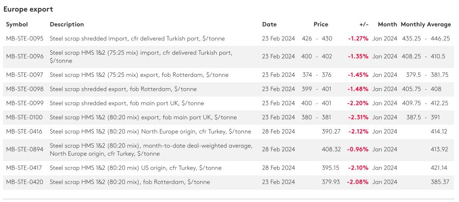The width and height of the screenshot is (459, 202).
Task: Click the MB-STE-0095 symbol link
Action: [x=25, y=38]
